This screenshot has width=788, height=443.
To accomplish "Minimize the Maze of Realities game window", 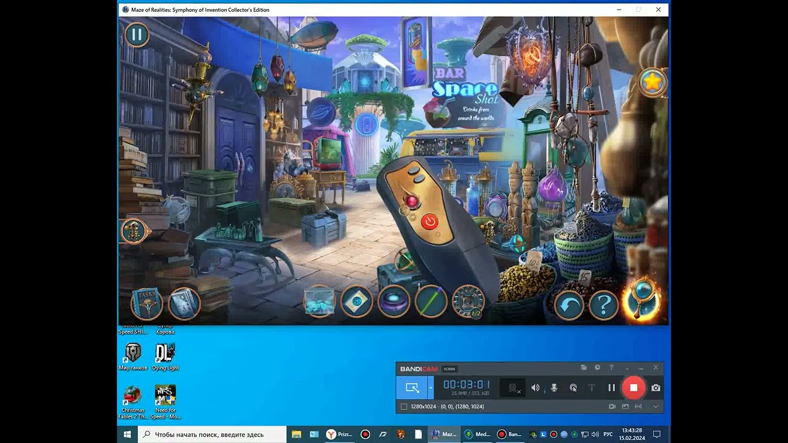I will [619, 9].
